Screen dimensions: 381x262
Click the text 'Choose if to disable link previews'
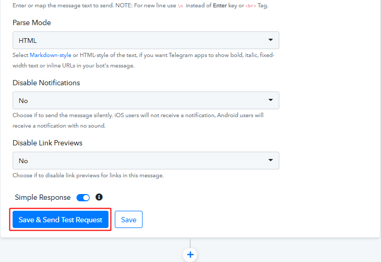point(56,175)
